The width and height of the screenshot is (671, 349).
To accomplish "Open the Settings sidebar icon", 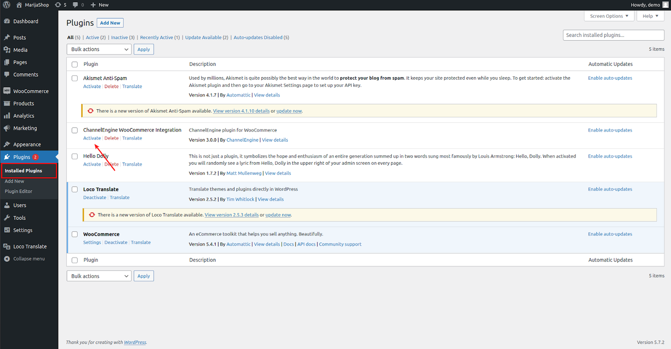I will click(7, 230).
